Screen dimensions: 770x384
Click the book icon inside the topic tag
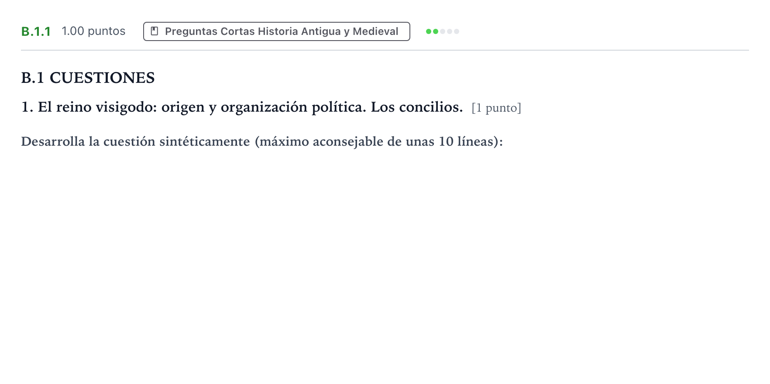tap(154, 31)
